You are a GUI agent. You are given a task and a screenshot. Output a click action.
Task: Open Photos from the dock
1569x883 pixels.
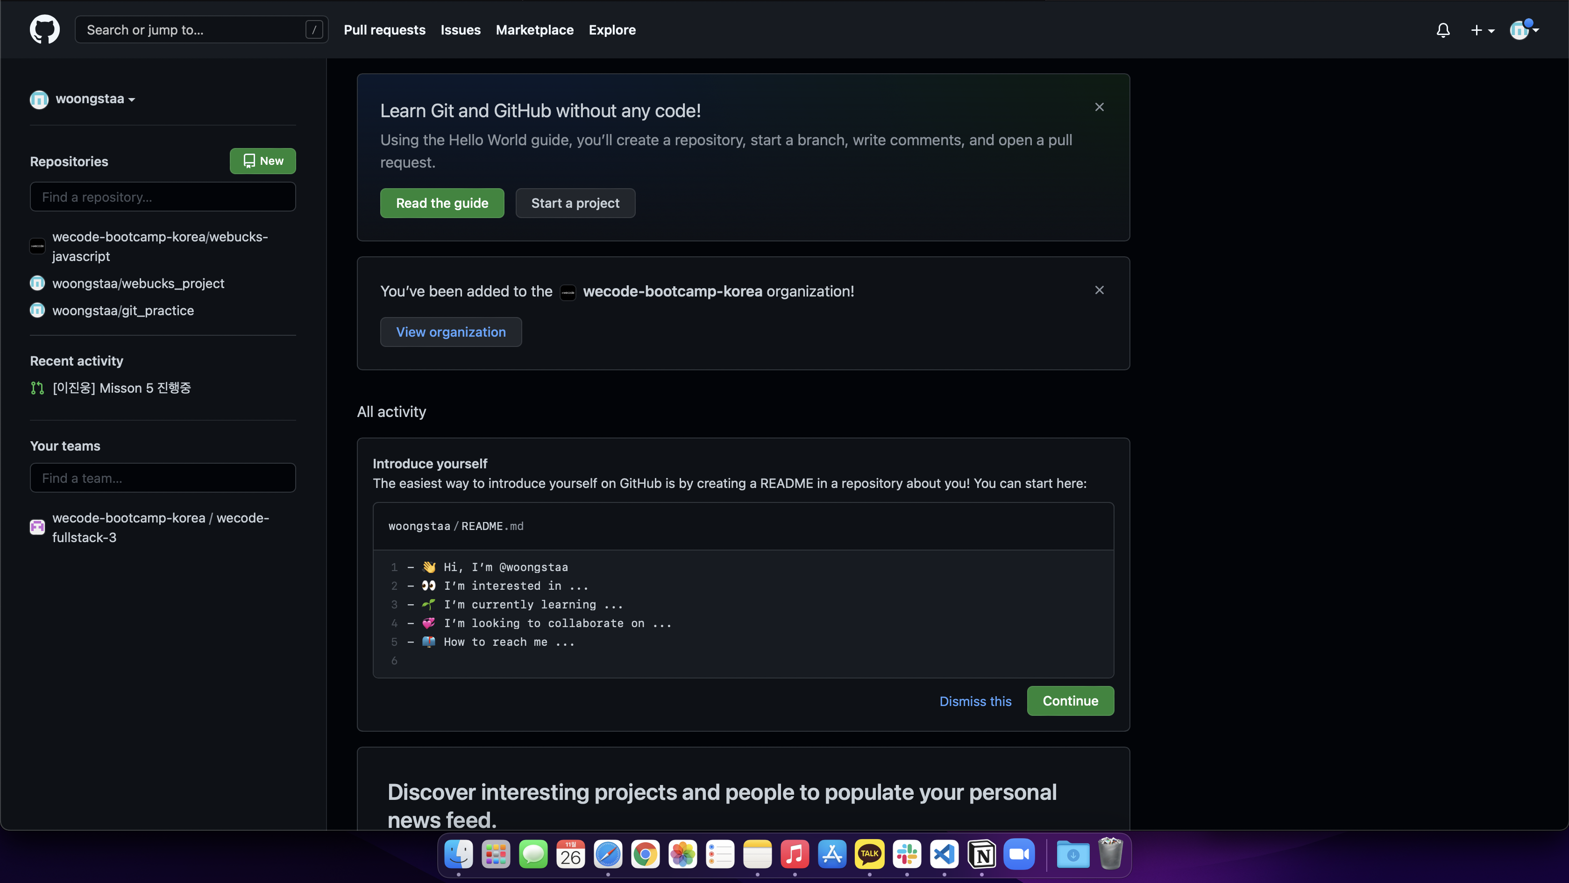pos(682,854)
